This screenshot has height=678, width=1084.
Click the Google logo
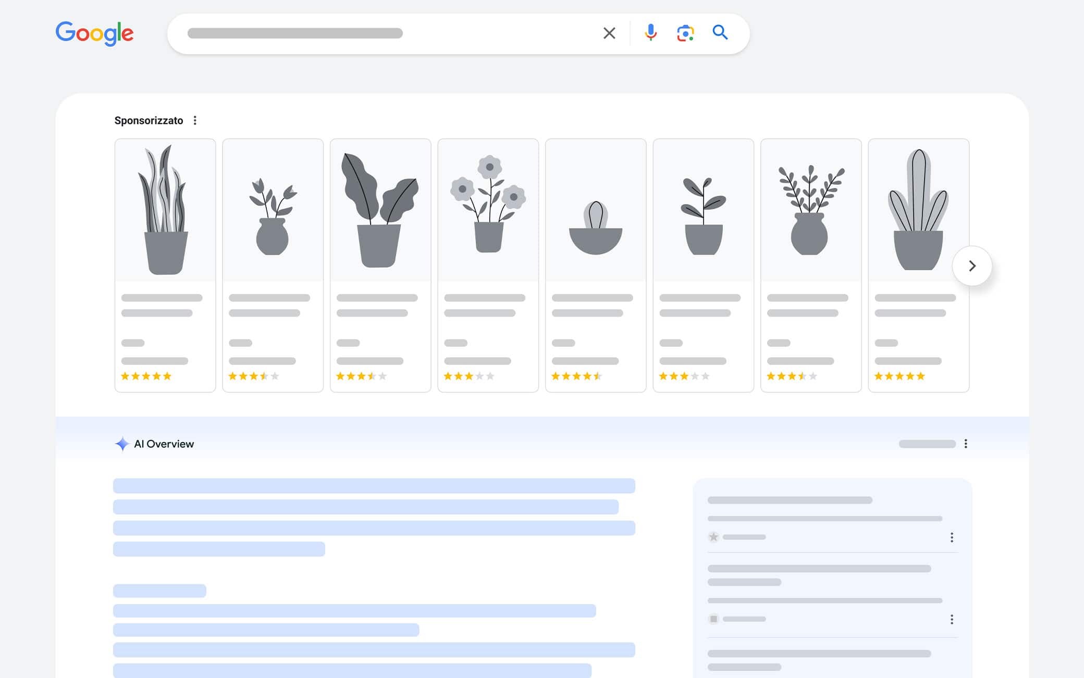pyautogui.click(x=94, y=32)
